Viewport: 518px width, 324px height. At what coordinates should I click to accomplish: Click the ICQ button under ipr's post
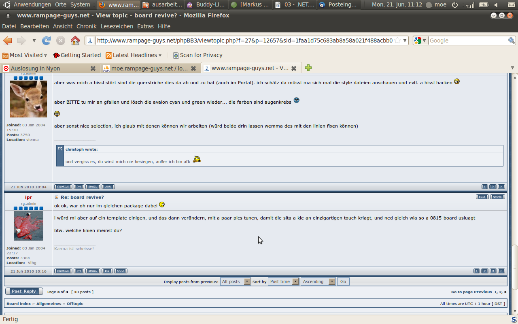tap(107, 271)
